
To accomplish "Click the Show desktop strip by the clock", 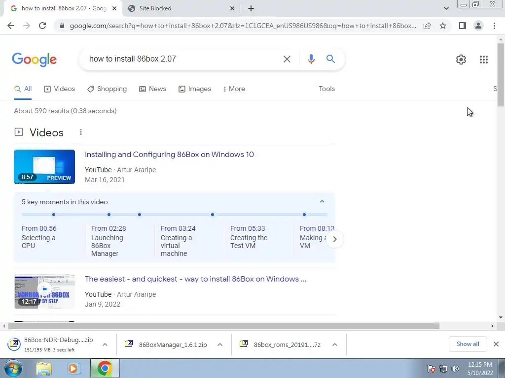I will [x=502, y=368].
